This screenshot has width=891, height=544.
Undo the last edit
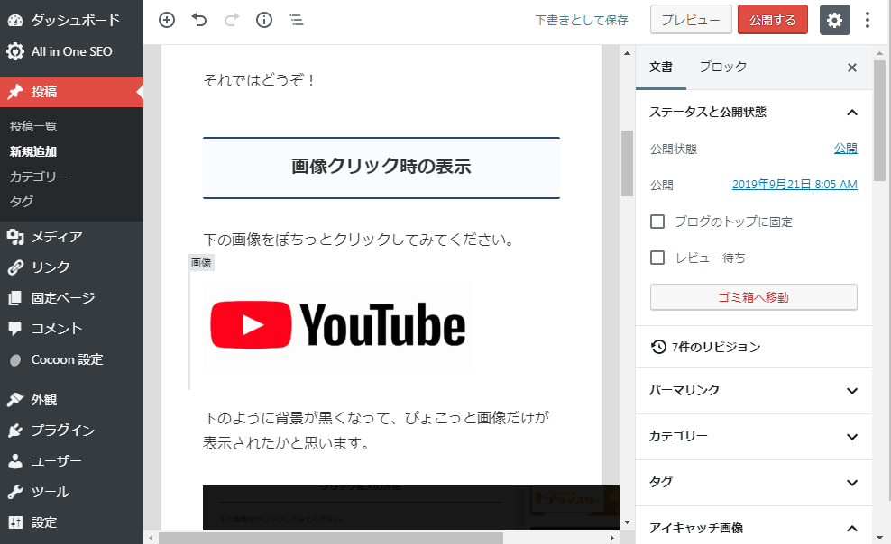click(x=199, y=20)
